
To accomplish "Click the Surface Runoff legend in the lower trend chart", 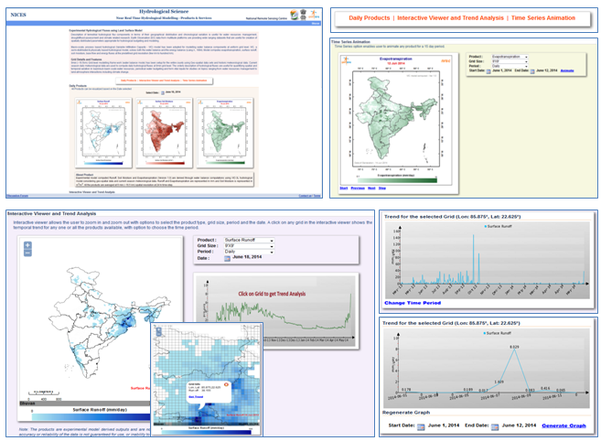I will (x=497, y=333).
